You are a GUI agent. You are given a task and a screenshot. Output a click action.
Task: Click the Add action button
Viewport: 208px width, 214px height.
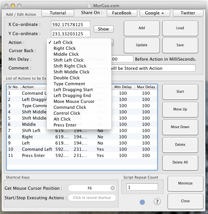[x=142, y=28]
